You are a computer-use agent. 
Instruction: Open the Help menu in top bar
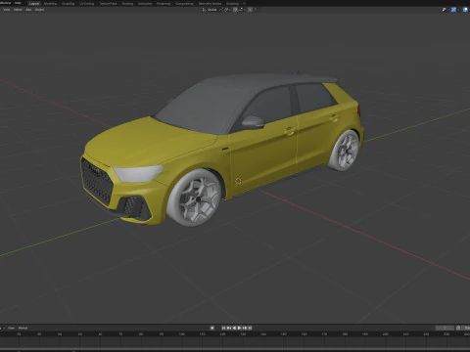tap(18, 3)
